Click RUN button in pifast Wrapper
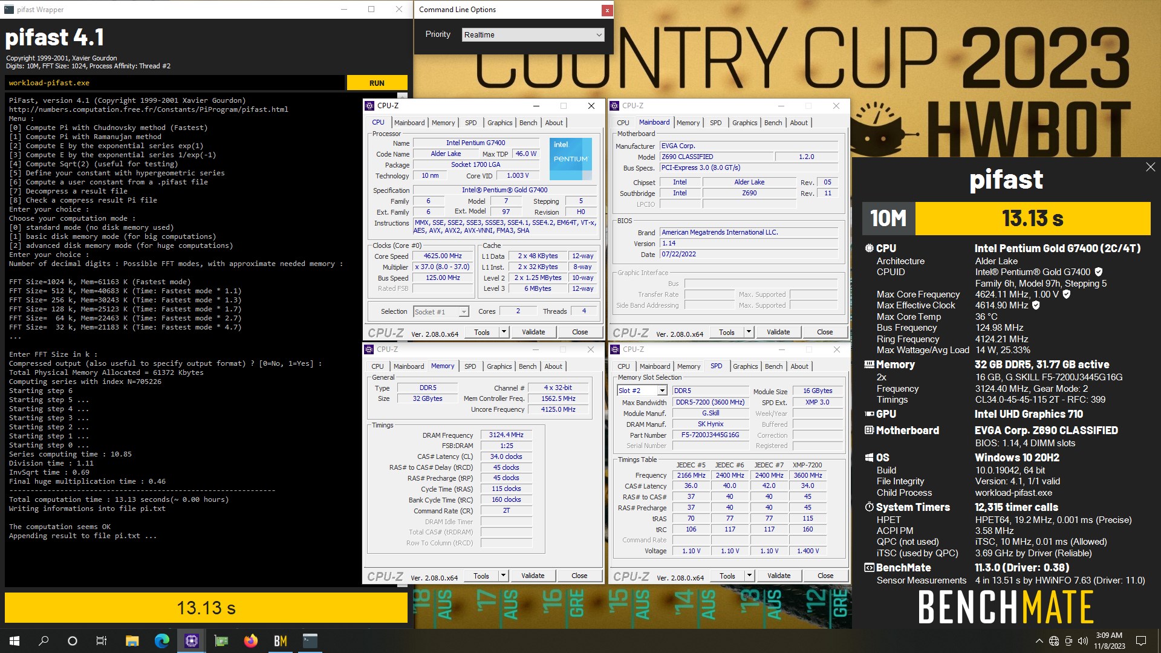This screenshot has height=653, width=1161. [377, 83]
